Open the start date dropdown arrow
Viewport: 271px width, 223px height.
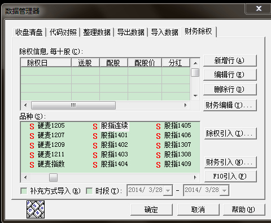point(168,191)
